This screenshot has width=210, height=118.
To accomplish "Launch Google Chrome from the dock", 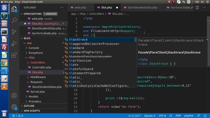I will tap(4, 63).
